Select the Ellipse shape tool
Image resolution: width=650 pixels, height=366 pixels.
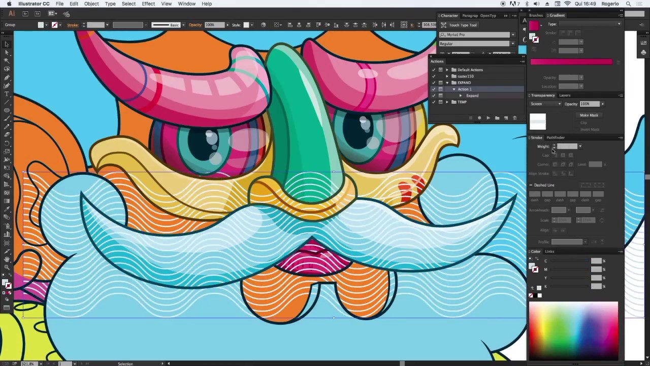pos(7,110)
